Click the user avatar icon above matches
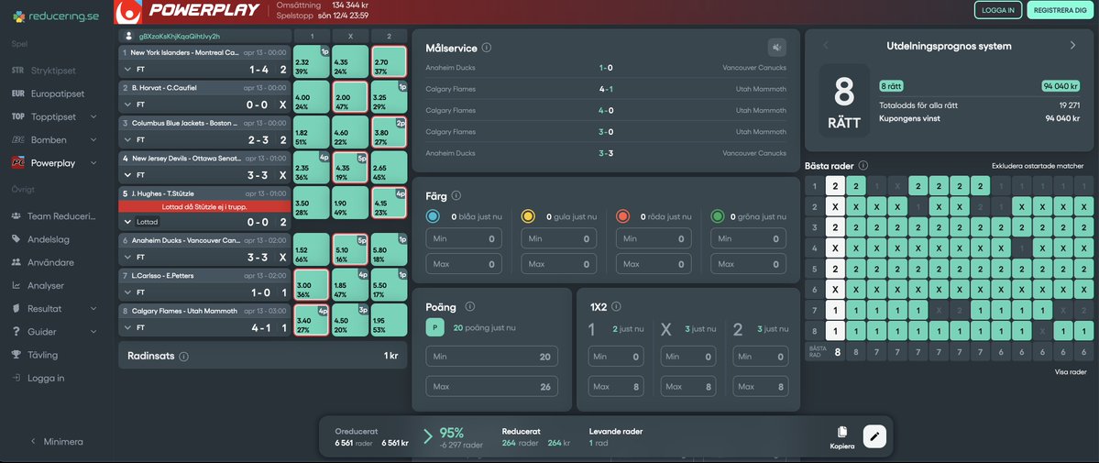The height and width of the screenshot is (463, 1099). point(129,36)
